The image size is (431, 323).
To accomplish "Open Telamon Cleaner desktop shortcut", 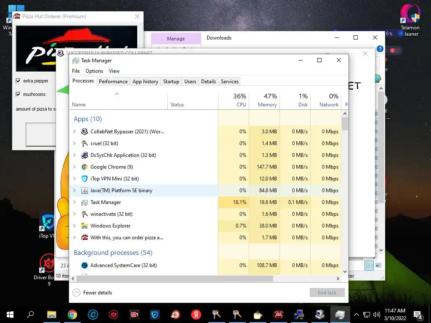I will [410, 20].
